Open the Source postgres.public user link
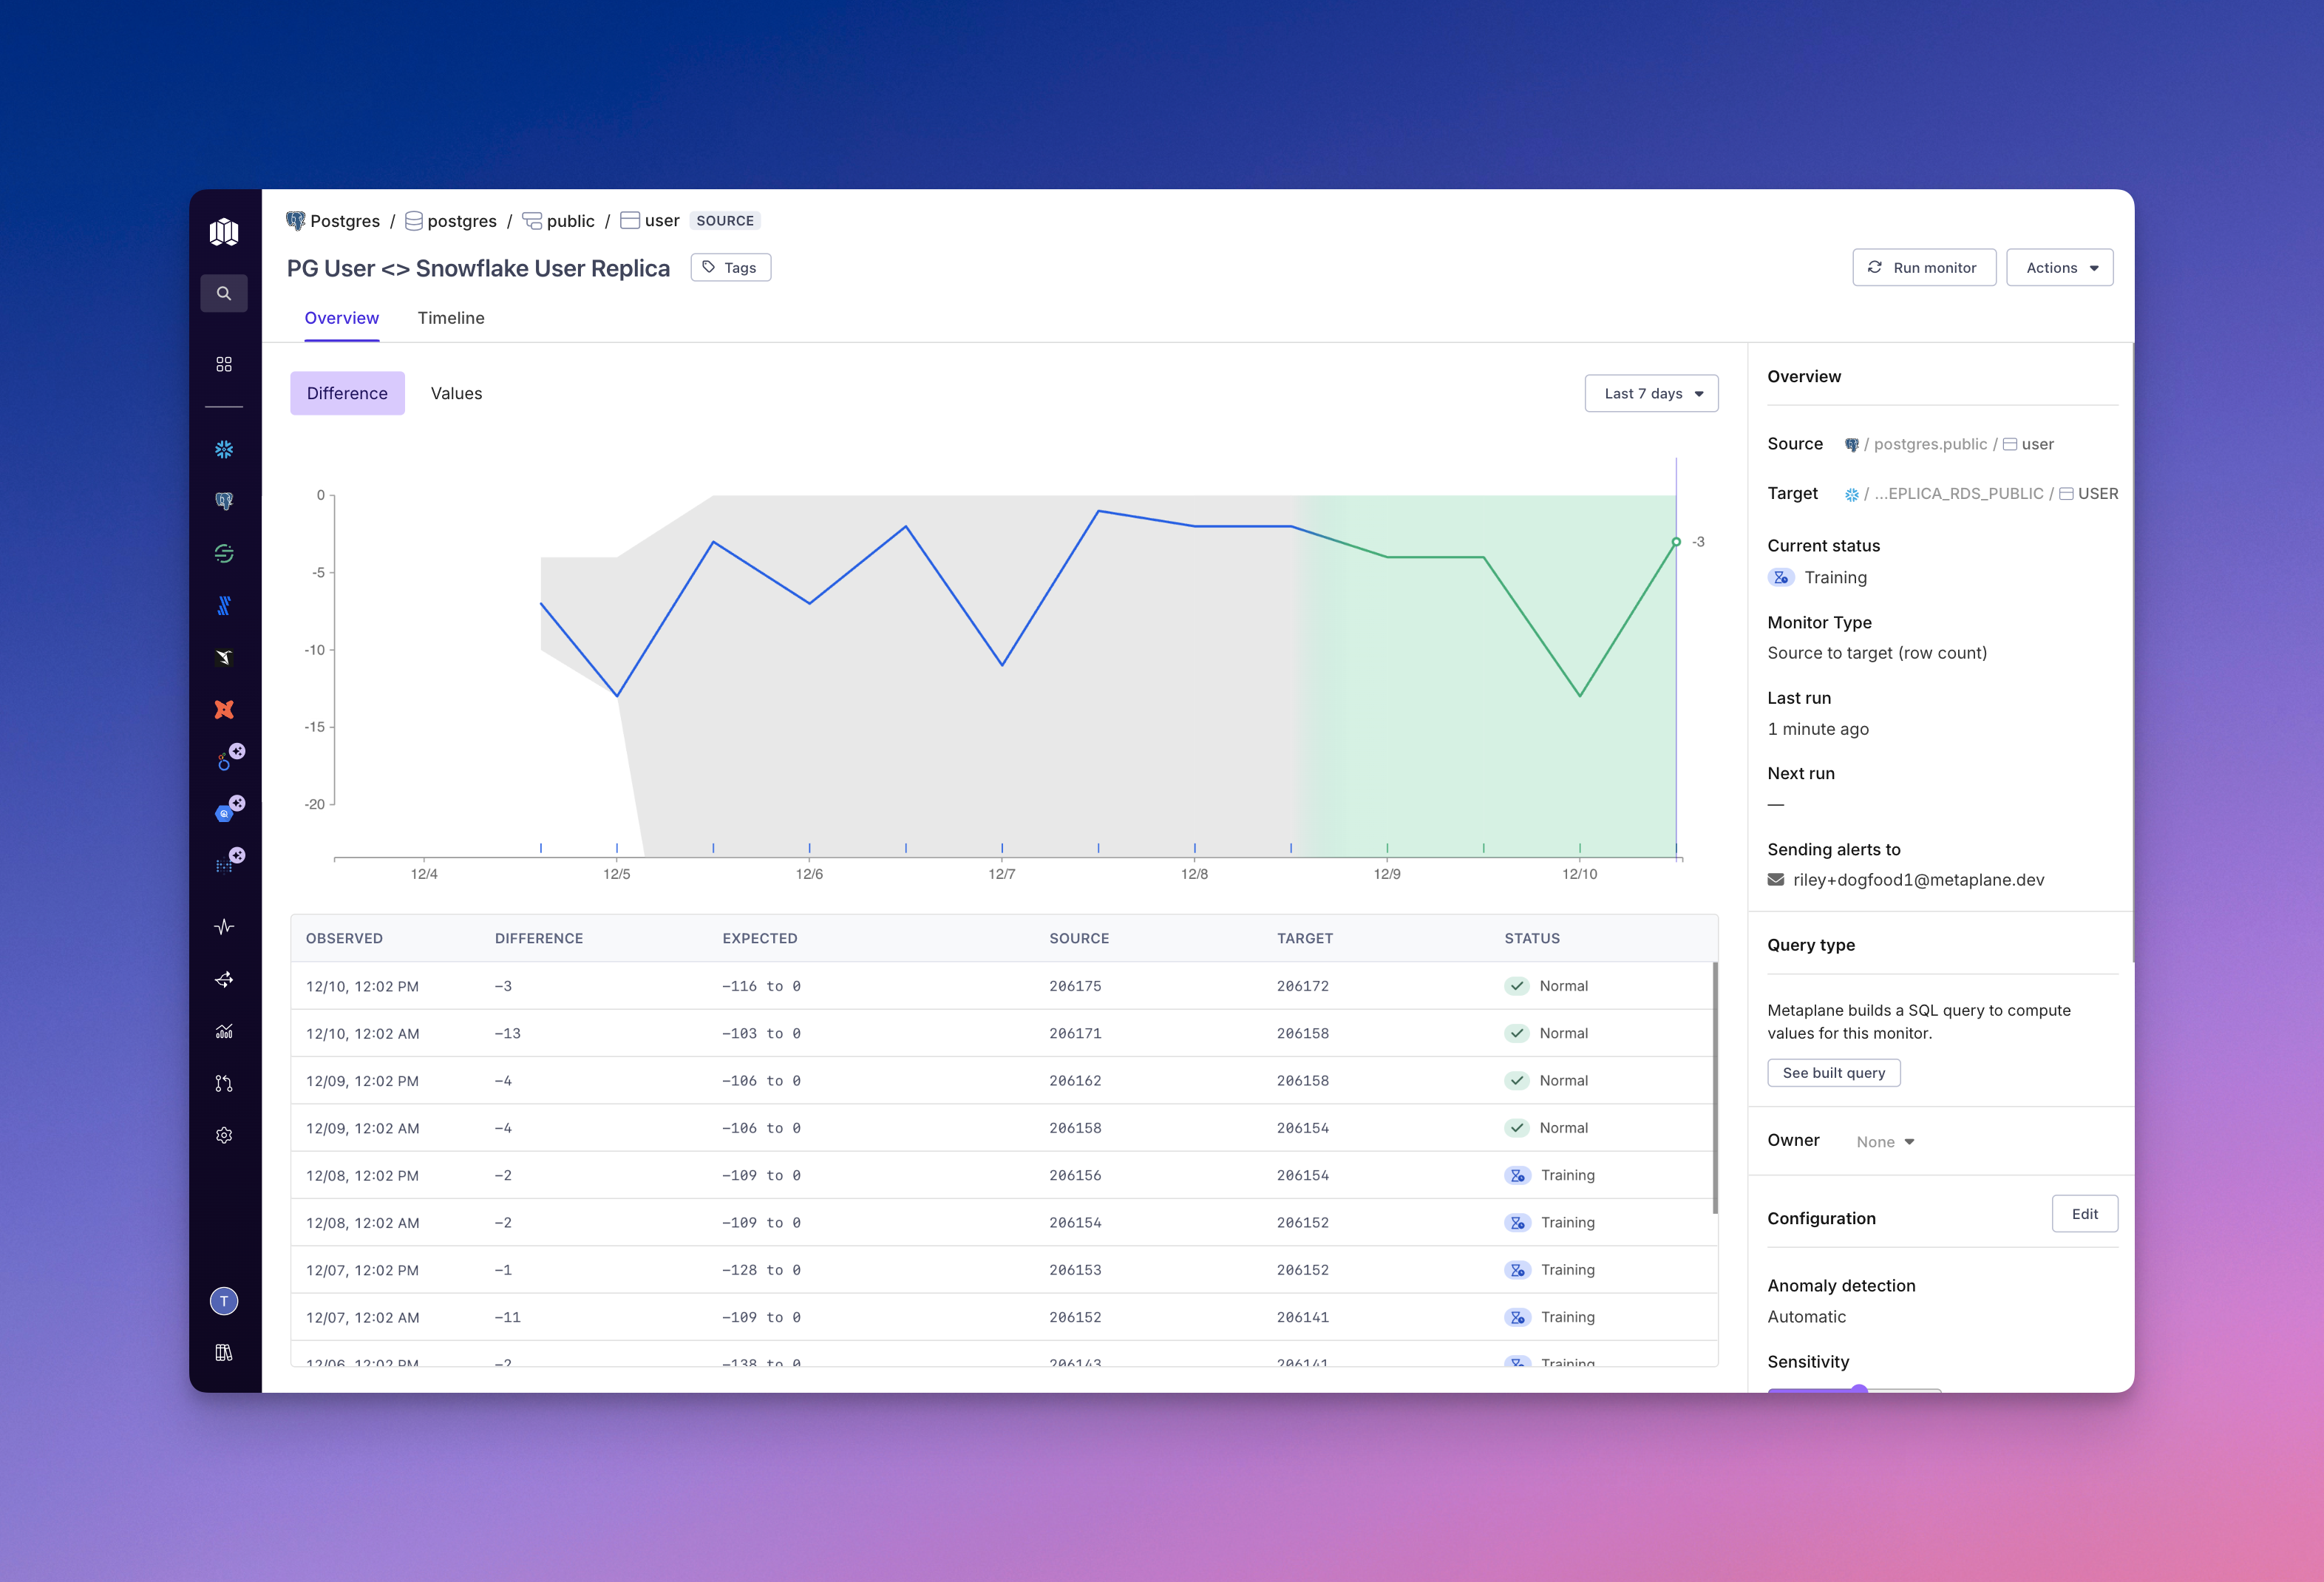Screen dimensions: 2324x1582 1949,445
